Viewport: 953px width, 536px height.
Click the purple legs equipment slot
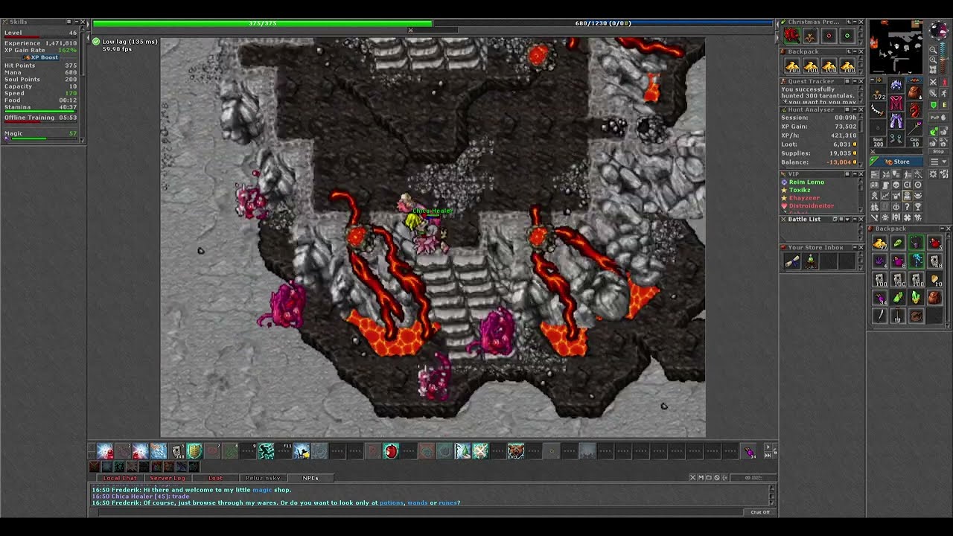tap(896, 121)
